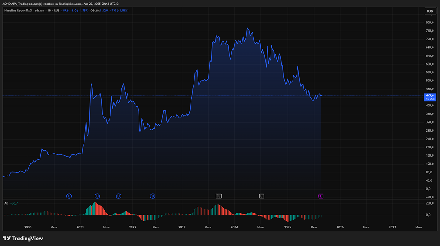
Task: Click the '800,0' price axis label
Action: click(x=429, y=22)
